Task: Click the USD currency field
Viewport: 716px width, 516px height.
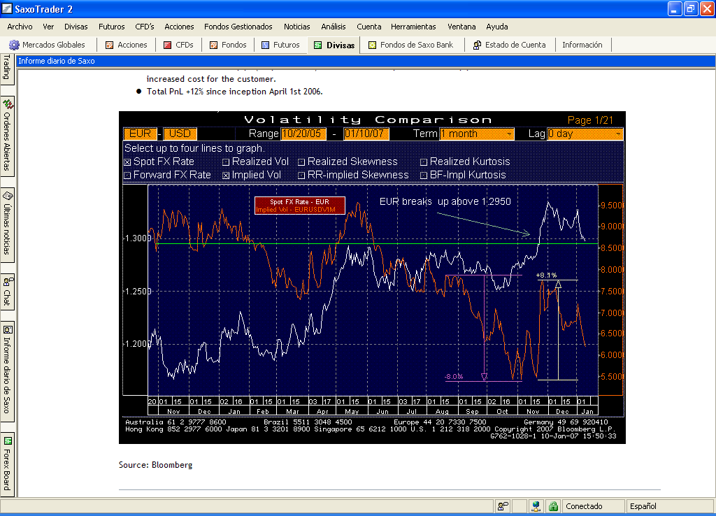Action: pyautogui.click(x=180, y=134)
